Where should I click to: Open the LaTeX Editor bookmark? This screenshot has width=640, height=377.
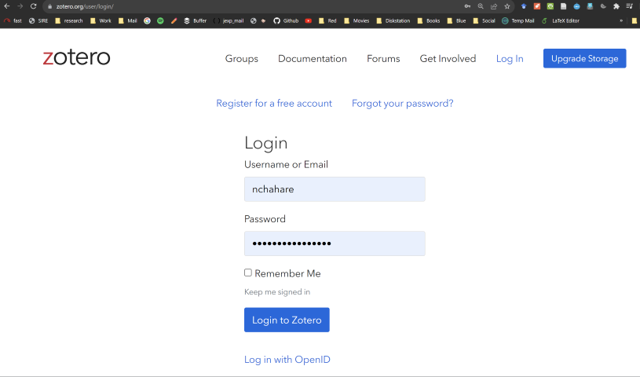tap(561, 20)
